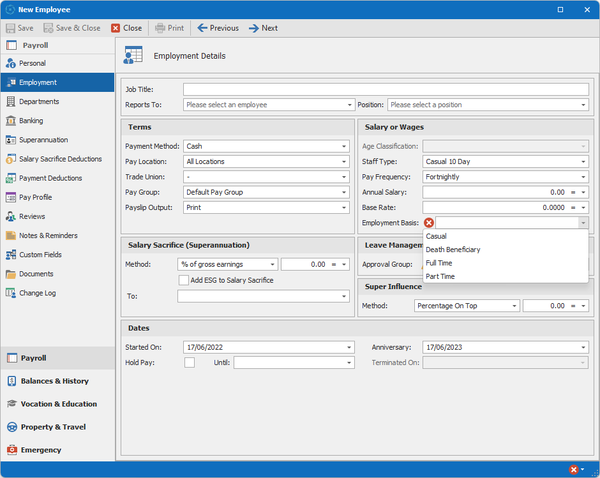Open Reviews via its sidebar icon
This screenshot has width=600, height=478.
[x=11, y=216]
